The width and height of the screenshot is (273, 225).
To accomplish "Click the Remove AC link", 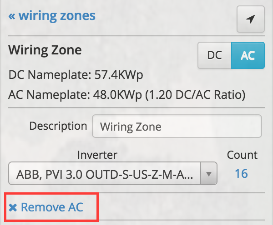I will click(x=52, y=208).
